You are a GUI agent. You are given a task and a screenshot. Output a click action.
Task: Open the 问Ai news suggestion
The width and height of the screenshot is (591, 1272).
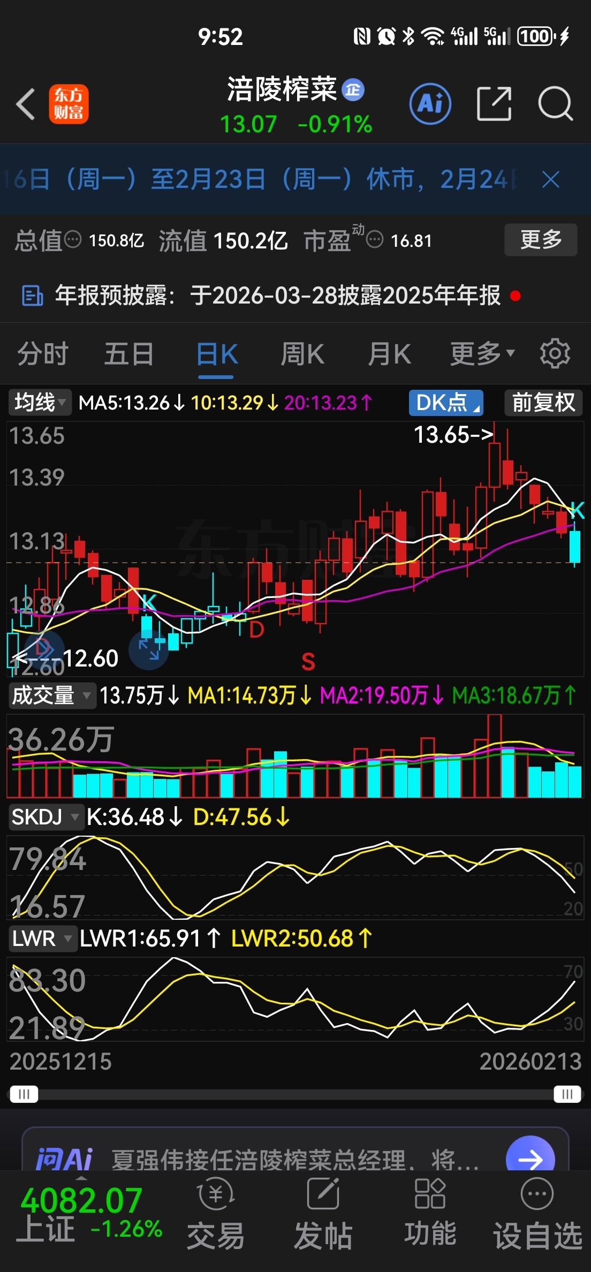tap(295, 1161)
